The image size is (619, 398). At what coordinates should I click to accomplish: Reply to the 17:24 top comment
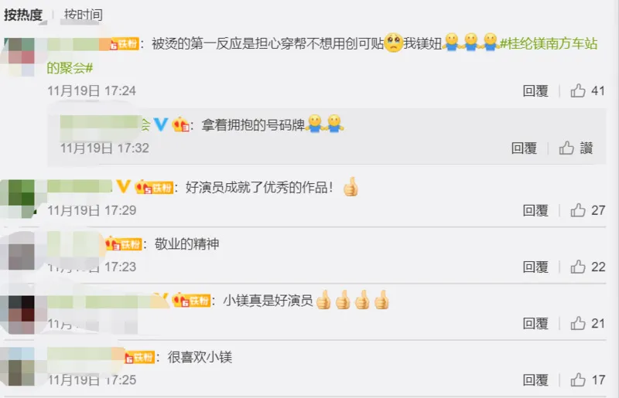coord(535,90)
